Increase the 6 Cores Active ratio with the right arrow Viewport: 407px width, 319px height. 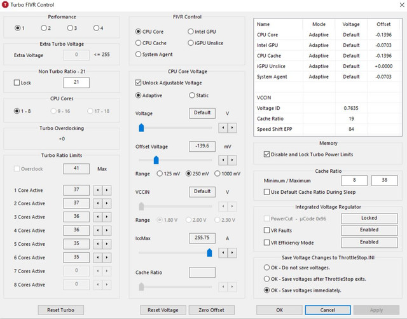click(107, 257)
